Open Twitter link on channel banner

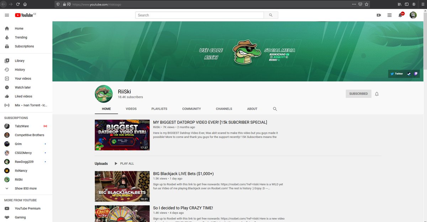pos(396,74)
